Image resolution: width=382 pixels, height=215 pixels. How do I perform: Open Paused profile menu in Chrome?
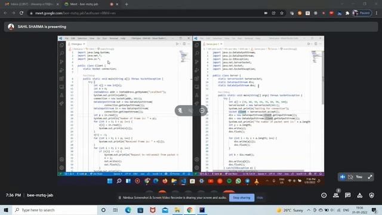pyautogui.click(x=362, y=13)
